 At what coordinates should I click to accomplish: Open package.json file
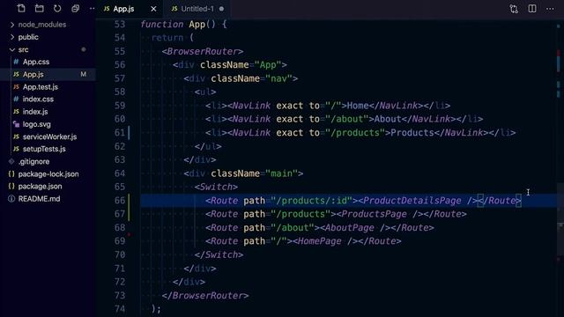(40, 186)
